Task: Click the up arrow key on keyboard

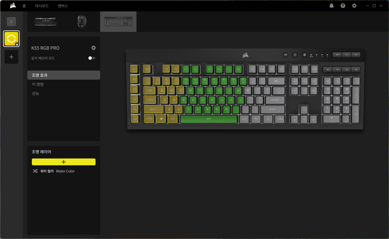Action: (x=304, y=110)
